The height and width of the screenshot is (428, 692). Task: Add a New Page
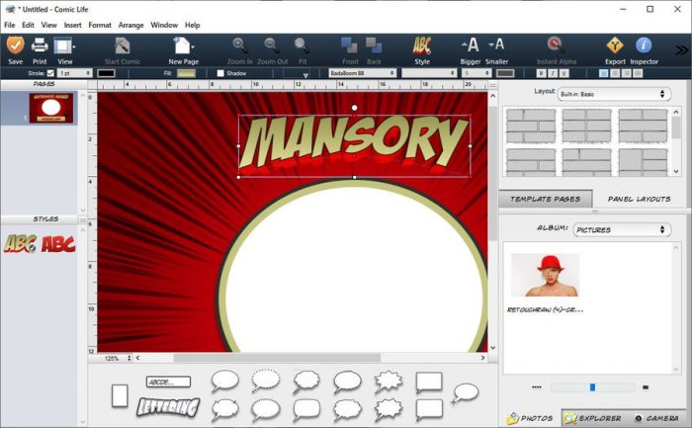click(x=183, y=45)
